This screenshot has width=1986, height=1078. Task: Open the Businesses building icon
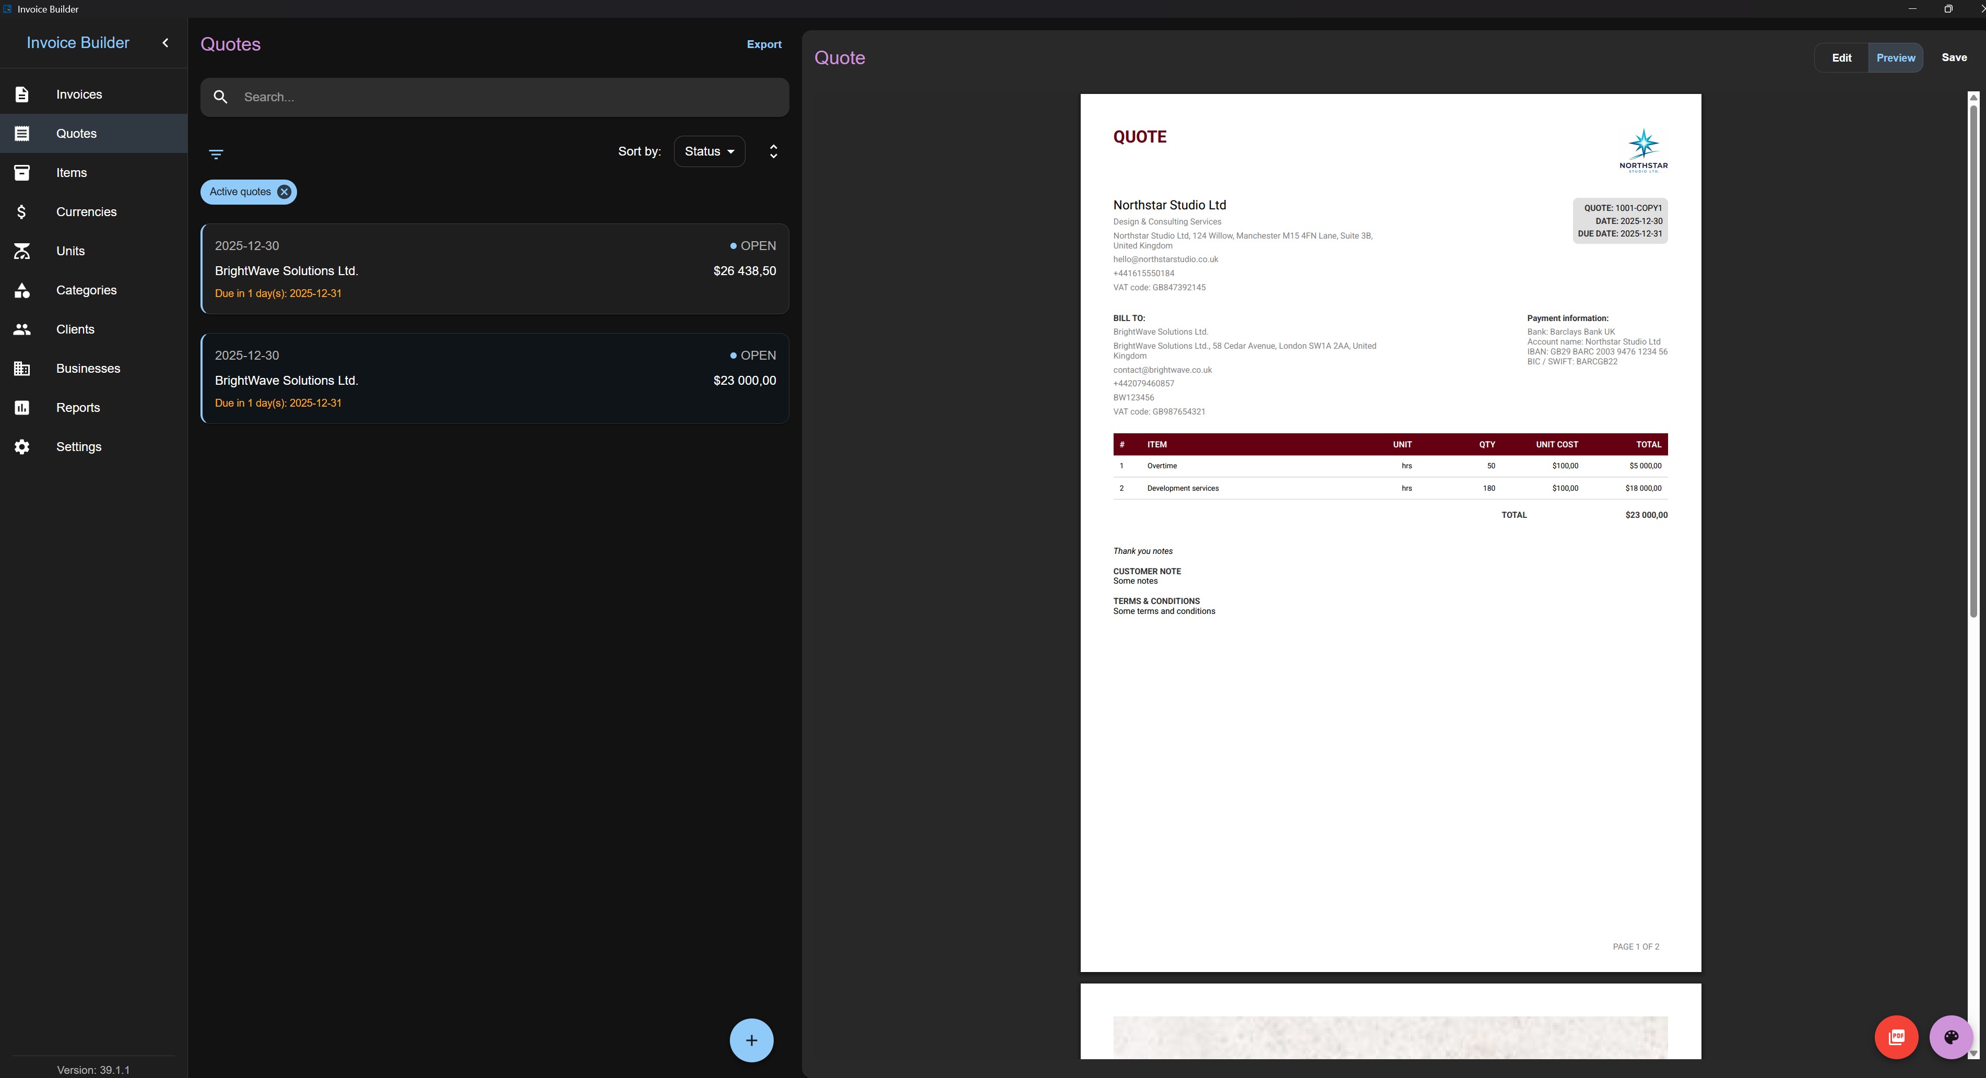pyautogui.click(x=21, y=369)
